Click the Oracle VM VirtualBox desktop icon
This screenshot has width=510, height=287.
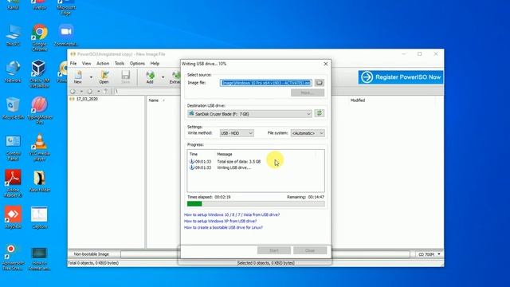tap(39, 74)
